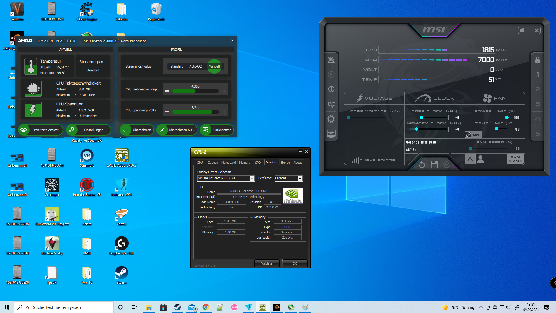
Task: Switch to CPU-Z Memory tab
Action: tap(244, 163)
